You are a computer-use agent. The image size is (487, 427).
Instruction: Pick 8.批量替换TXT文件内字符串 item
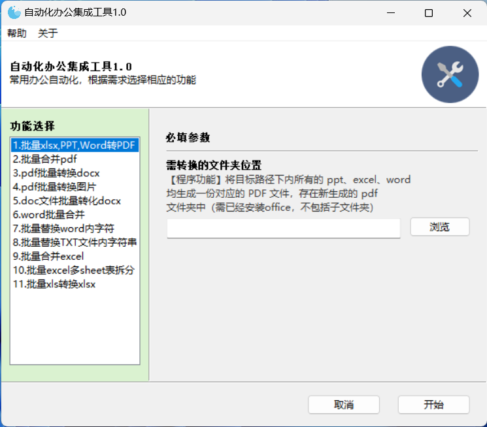pyautogui.click(x=75, y=242)
